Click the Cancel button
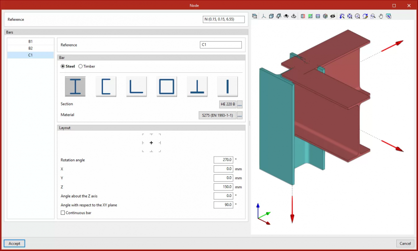 pos(405,244)
